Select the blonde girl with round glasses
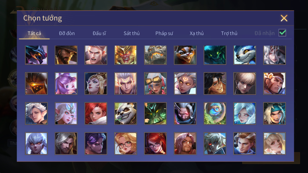Viewport: 308px width, 173px height. coord(126,143)
